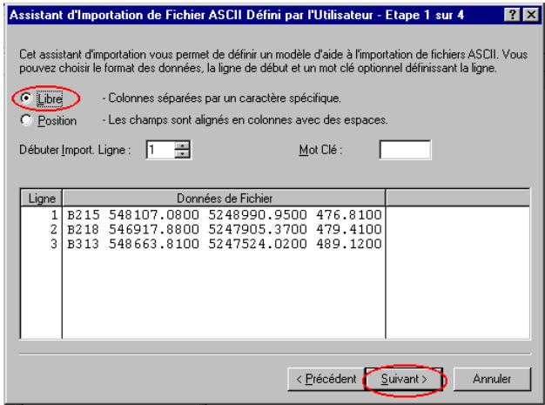Click the Données de Fichier column header
This screenshot has width=545, height=405.
[x=225, y=199]
